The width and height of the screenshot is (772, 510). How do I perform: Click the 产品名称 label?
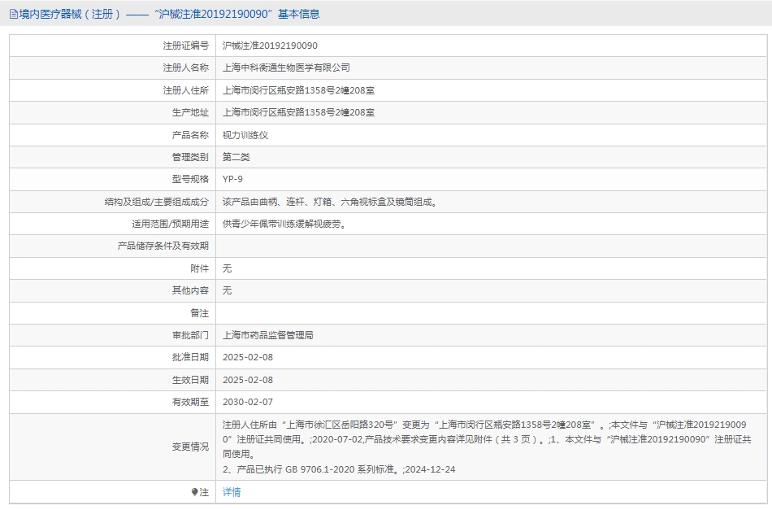pyautogui.click(x=190, y=135)
